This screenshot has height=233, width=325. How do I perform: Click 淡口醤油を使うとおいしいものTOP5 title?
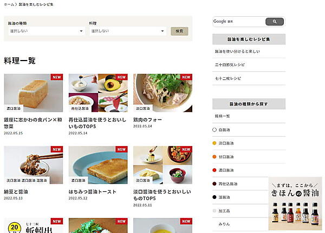click(x=162, y=195)
